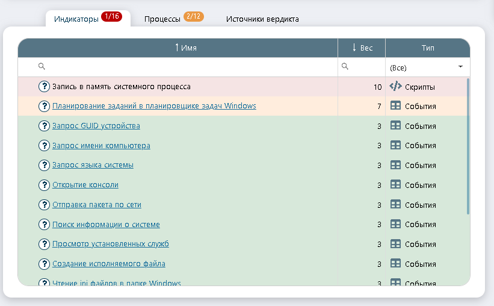This screenshot has height=306, width=494.
Task: Click help icon next to 'Отправка пакета по сети'
Action: [44, 205]
